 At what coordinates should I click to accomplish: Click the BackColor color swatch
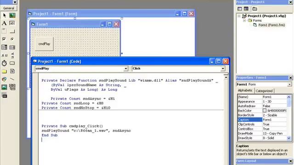coord(265,110)
